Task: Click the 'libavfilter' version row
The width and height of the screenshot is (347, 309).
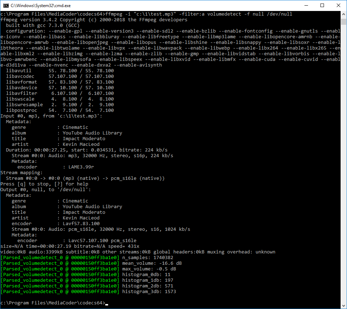Action: [60, 93]
